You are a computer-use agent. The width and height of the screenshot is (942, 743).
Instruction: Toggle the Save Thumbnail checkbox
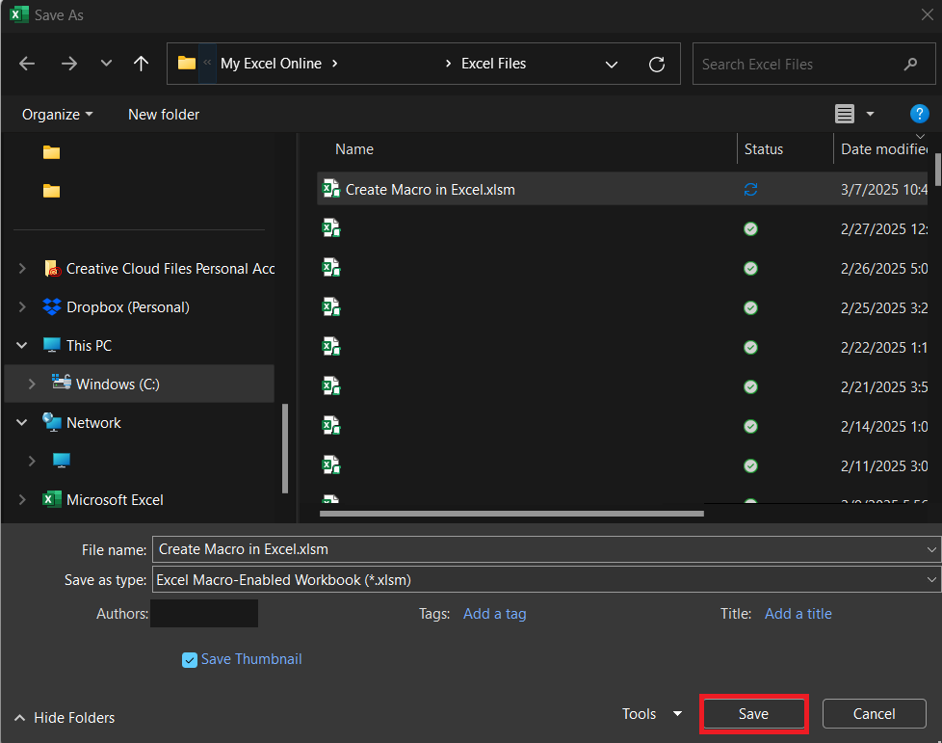pyautogui.click(x=189, y=660)
